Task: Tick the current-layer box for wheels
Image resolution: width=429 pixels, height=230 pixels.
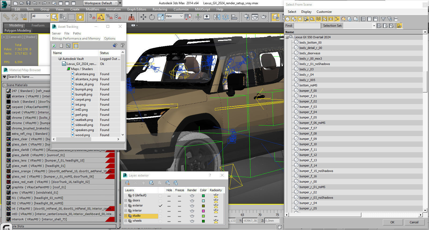Action: point(160,221)
